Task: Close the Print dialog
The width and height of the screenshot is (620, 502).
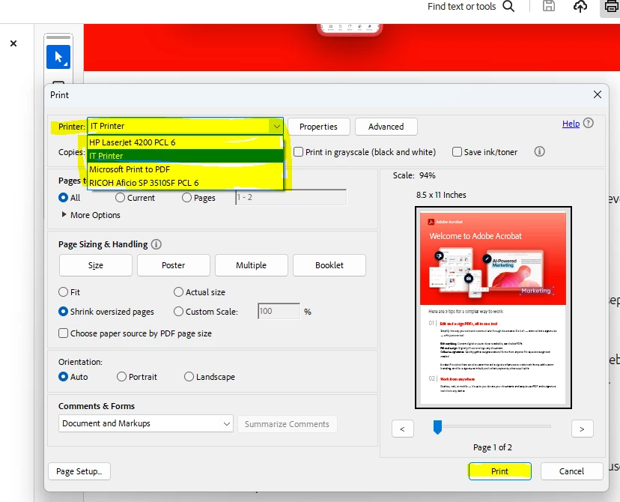Action: click(x=598, y=94)
